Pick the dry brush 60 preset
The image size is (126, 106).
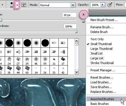(x=27, y=70)
